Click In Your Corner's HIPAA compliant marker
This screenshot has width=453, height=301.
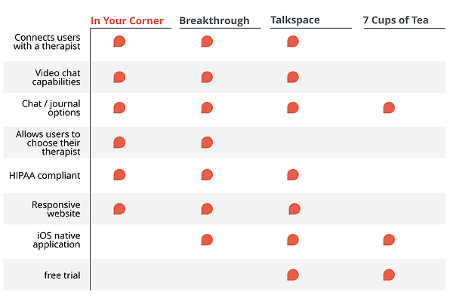pyautogui.click(x=119, y=174)
